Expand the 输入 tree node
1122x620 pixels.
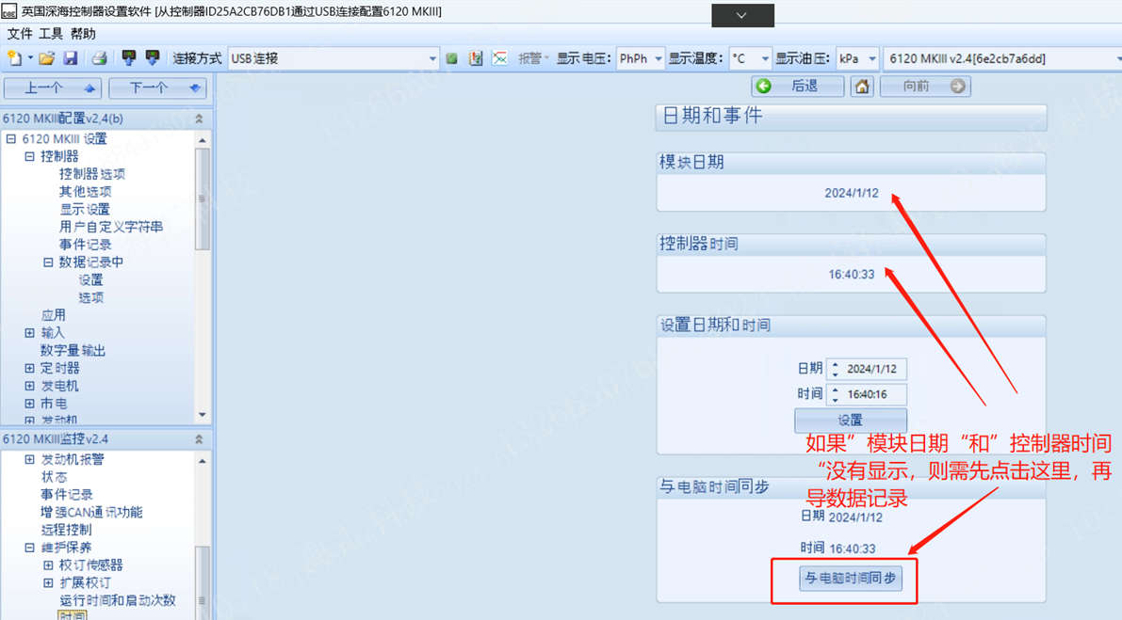pos(29,333)
